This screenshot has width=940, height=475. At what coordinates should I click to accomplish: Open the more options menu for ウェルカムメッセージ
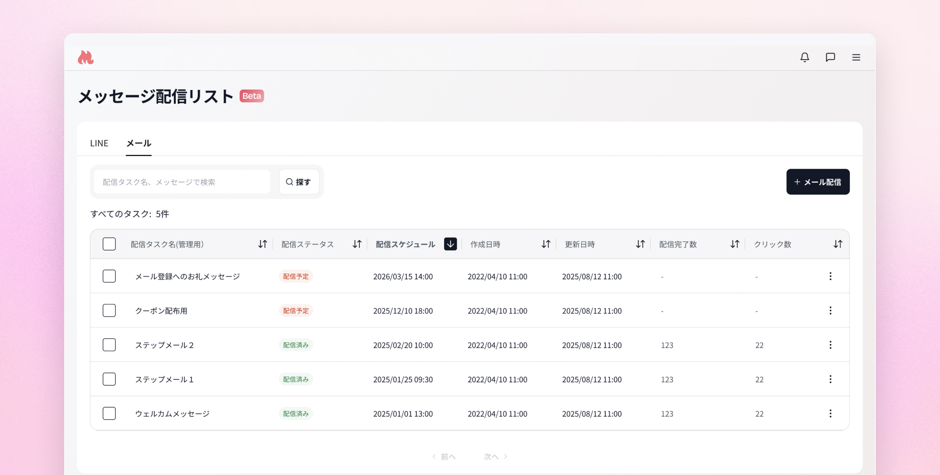[x=830, y=413]
